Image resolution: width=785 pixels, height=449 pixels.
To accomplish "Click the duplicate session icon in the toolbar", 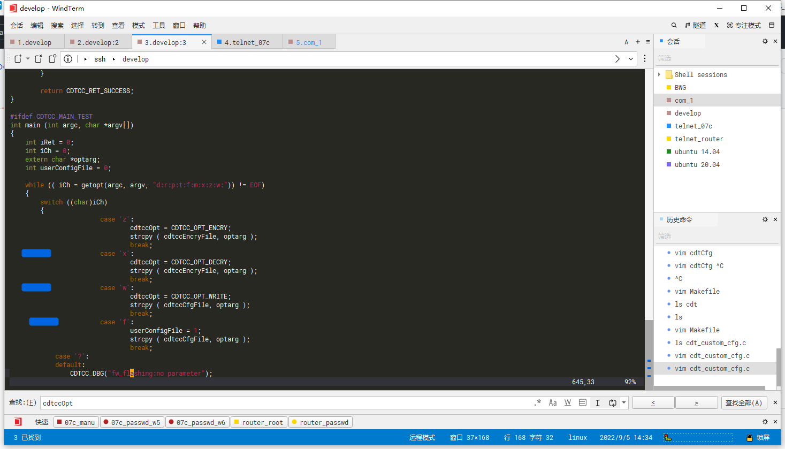I will [x=52, y=59].
